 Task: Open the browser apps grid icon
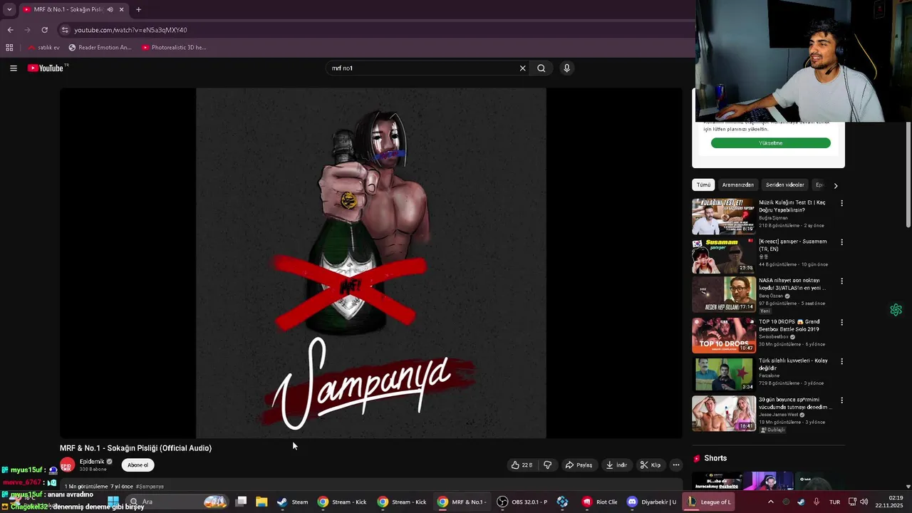click(x=9, y=48)
